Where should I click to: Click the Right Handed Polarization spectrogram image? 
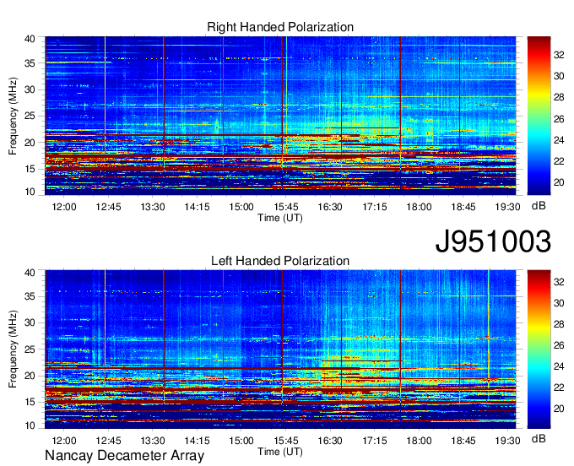(x=280, y=116)
